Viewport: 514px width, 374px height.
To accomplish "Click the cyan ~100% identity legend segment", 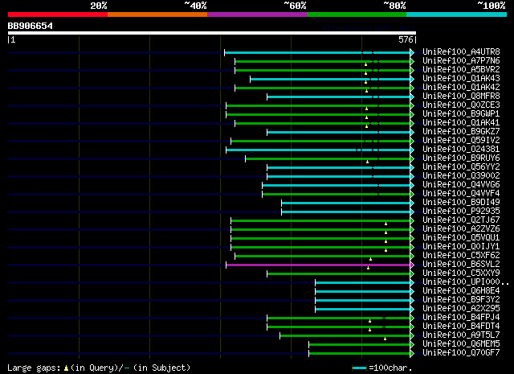I will pos(457,14).
